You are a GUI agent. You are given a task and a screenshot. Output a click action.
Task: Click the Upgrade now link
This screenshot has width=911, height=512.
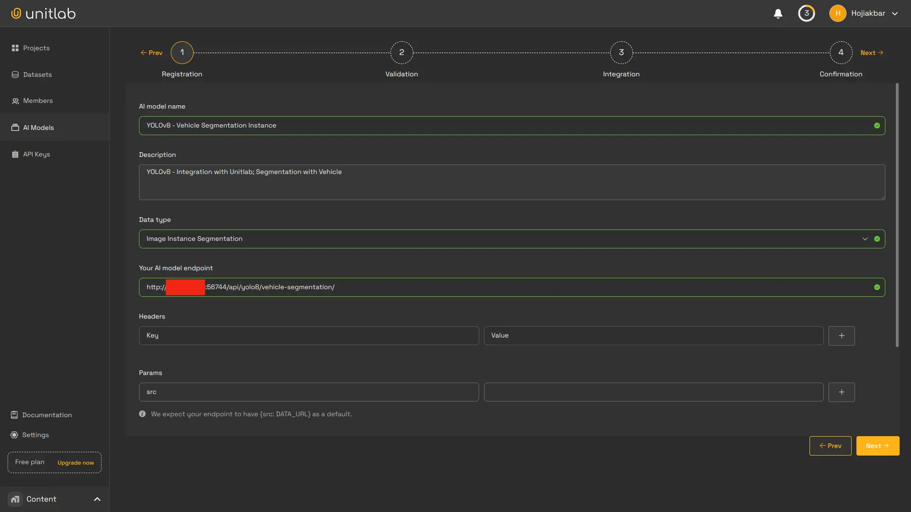(x=76, y=463)
